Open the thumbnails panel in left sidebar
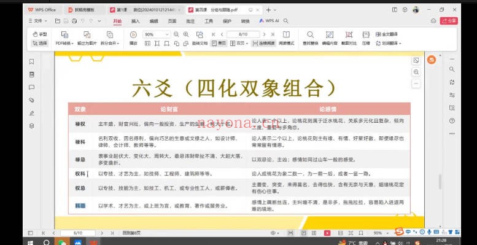This screenshot has height=245, width=477. tap(32, 74)
